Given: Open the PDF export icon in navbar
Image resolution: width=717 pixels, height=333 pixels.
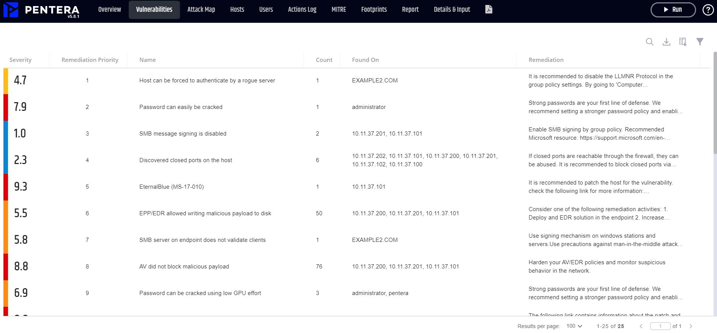Looking at the screenshot, I should click(x=489, y=9).
